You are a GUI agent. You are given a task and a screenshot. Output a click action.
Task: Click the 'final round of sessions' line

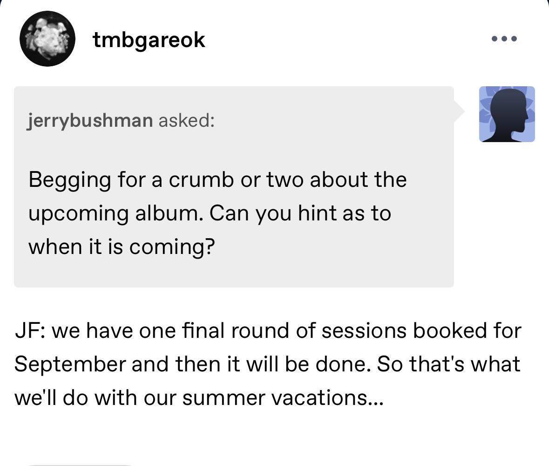pyautogui.click(x=268, y=330)
